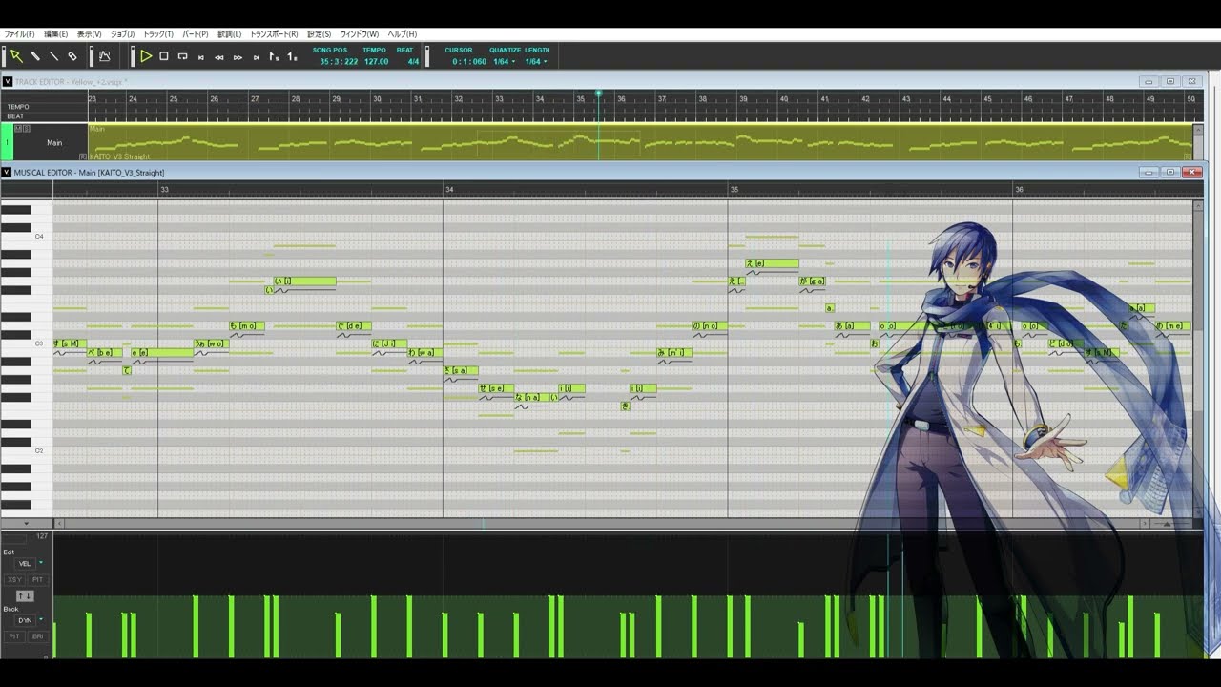Select the BRI background parameter button
This screenshot has width=1221, height=687.
(37, 636)
